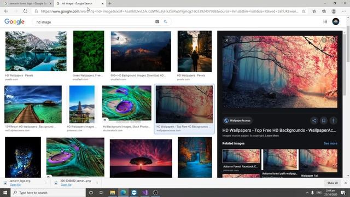Open the Autumn forest path wallpaper related image
The height and width of the screenshot is (197, 350).
280,159
